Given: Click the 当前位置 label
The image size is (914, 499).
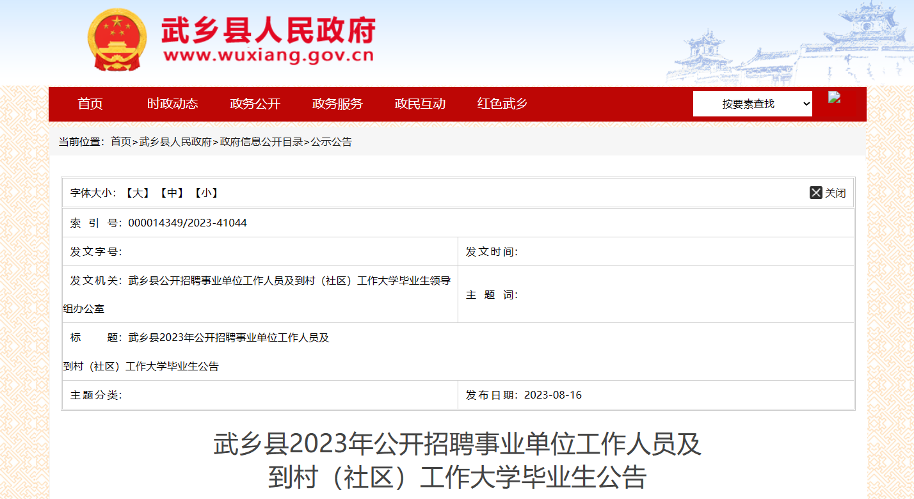Looking at the screenshot, I should coord(82,142).
